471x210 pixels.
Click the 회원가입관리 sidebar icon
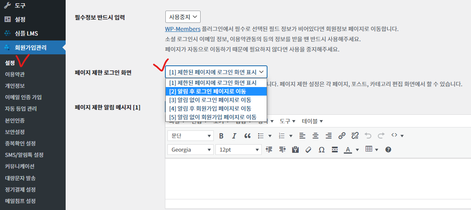(x=7, y=47)
